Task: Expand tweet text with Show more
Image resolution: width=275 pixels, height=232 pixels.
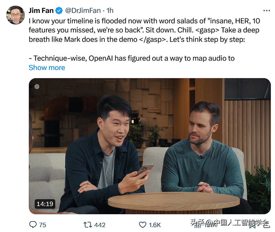Action: pyautogui.click(x=47, y=67)
